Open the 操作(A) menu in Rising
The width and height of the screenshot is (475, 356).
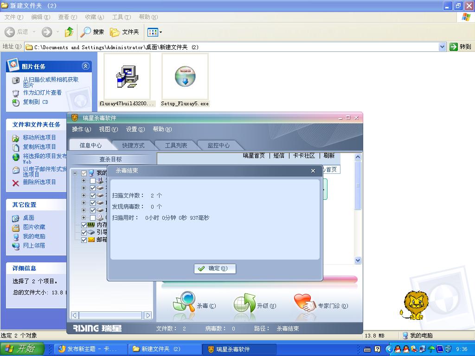point(82,129)
